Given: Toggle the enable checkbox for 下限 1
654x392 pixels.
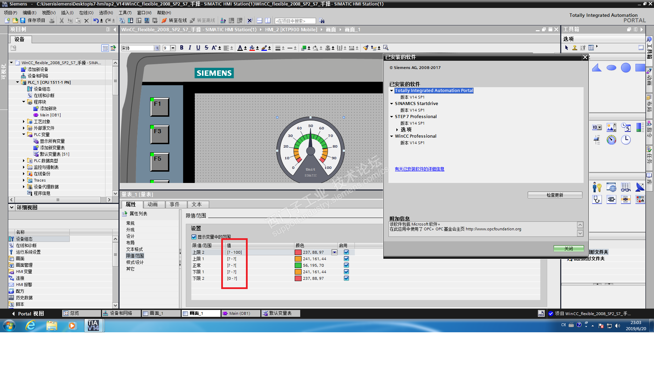Looking at the screenshot, I should (x=346, y=272).
